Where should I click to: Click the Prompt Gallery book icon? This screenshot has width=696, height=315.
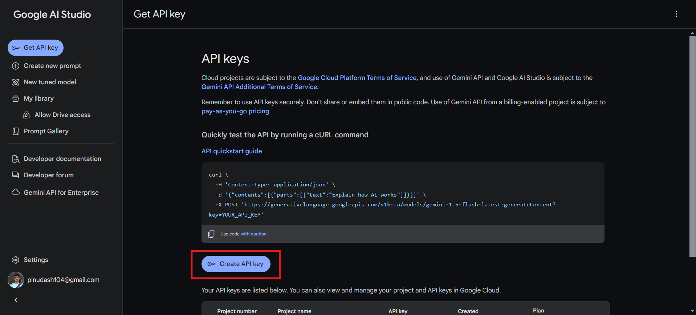[x=16, y=131]
